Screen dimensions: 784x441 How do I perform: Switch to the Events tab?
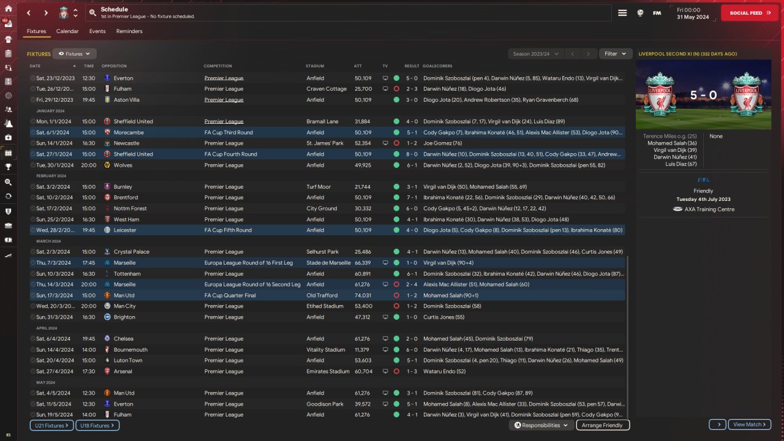(x=97, y=31)
